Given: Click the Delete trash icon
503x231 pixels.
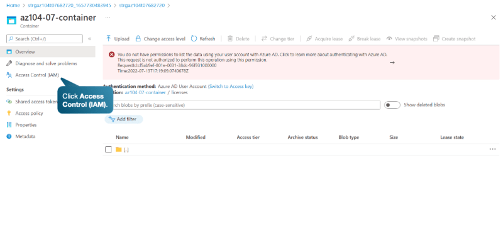Looking at the screenshot, I should (230, 38).
